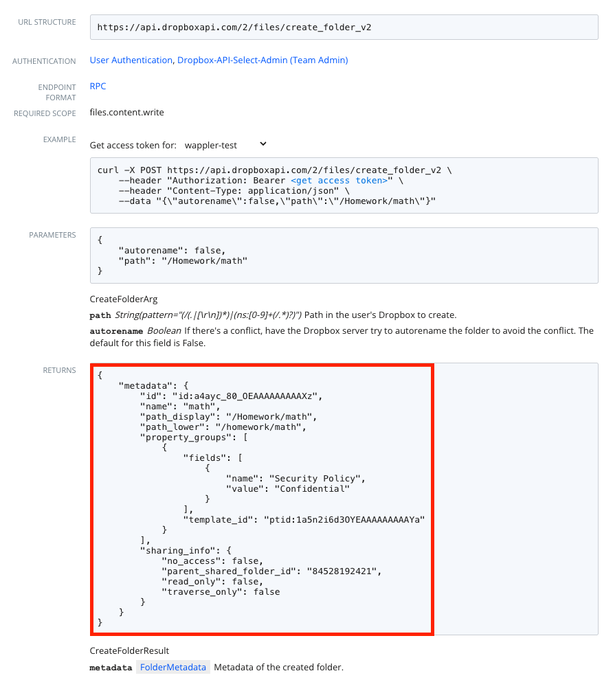Click the Boolean type of autorename
602x682 pixels.
coord(164,330)
